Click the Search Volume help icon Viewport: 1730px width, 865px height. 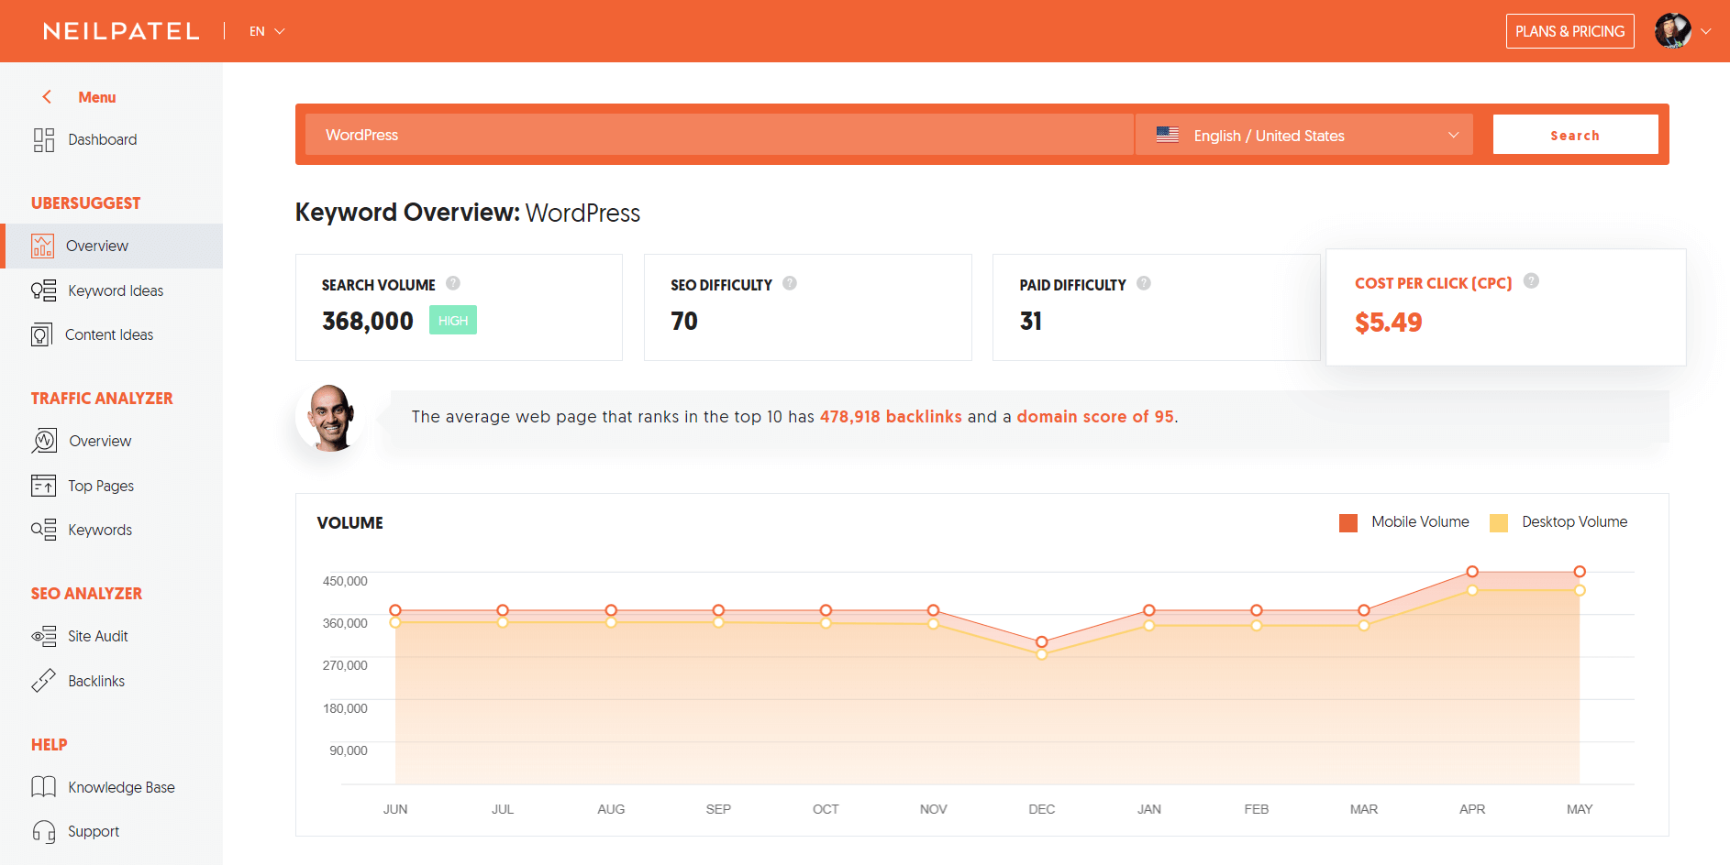coord(453,283)
